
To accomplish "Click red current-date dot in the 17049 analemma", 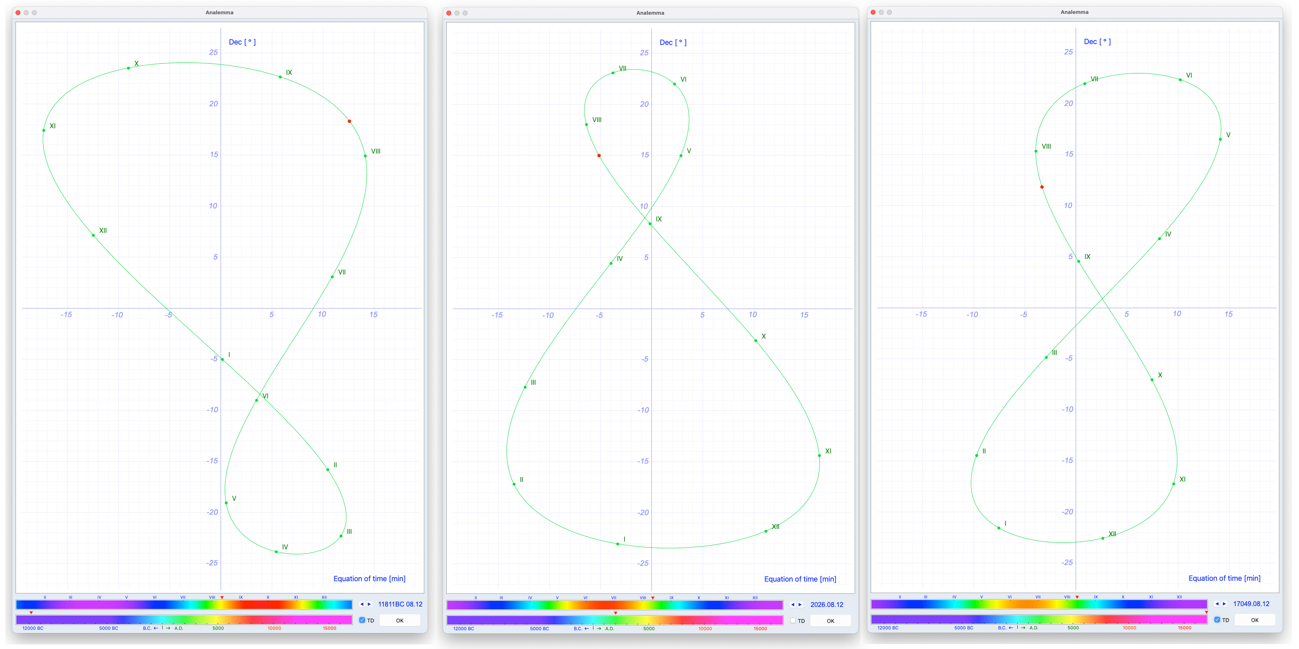I will (1042, 187).
